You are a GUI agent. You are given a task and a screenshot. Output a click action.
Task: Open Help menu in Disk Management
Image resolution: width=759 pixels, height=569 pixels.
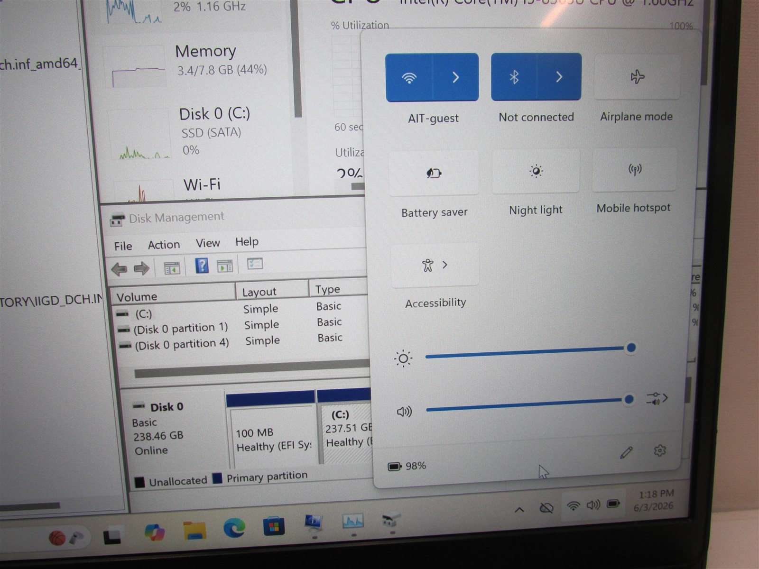click(x=247, y=242)
